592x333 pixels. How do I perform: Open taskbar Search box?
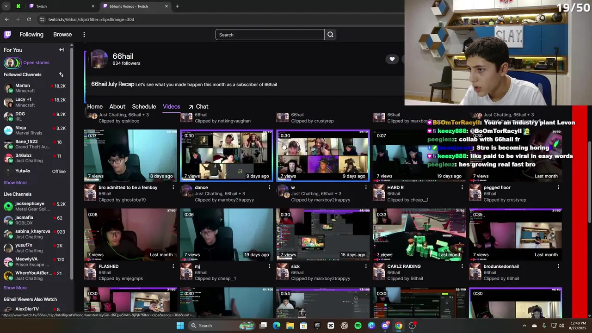coord(221,326)
